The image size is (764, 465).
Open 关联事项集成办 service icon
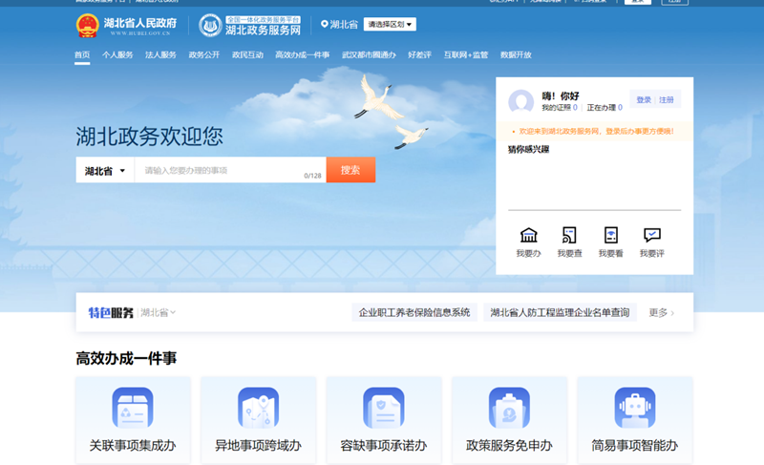(133, 408)
